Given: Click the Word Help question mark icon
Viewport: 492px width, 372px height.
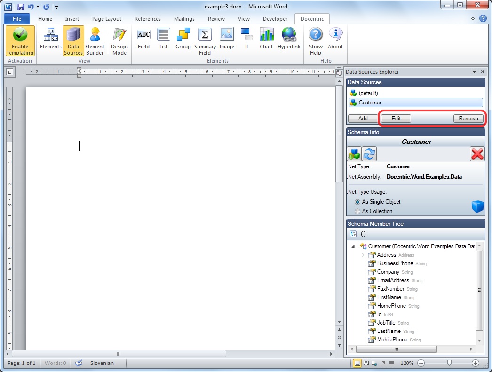Looking at the screenshot, I should point(483,18).
